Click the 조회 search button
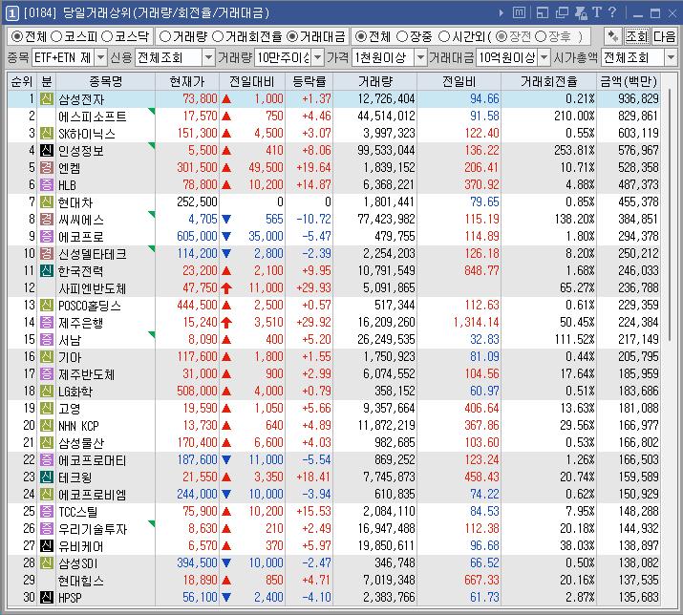683x615 pixels. 637,36
